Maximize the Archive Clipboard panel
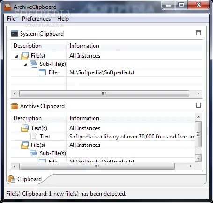213x203 pixels. point(198,105)
